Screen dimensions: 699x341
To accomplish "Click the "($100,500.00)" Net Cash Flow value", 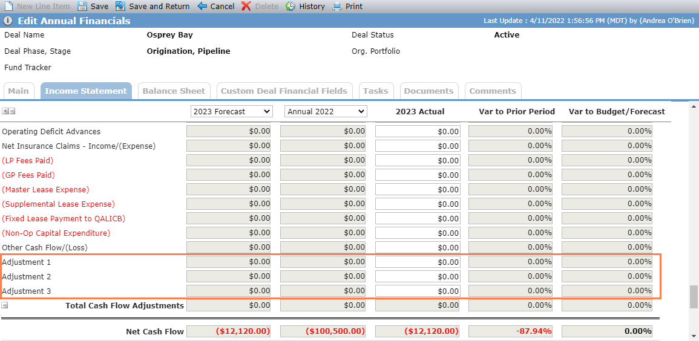I will point(335,331).
